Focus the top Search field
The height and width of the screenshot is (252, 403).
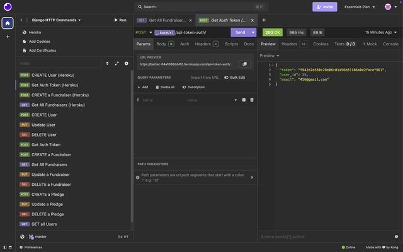pos(201,7)
